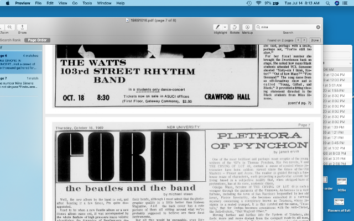Open the File menu
This screenshot has height=221, width=354.
38,3
